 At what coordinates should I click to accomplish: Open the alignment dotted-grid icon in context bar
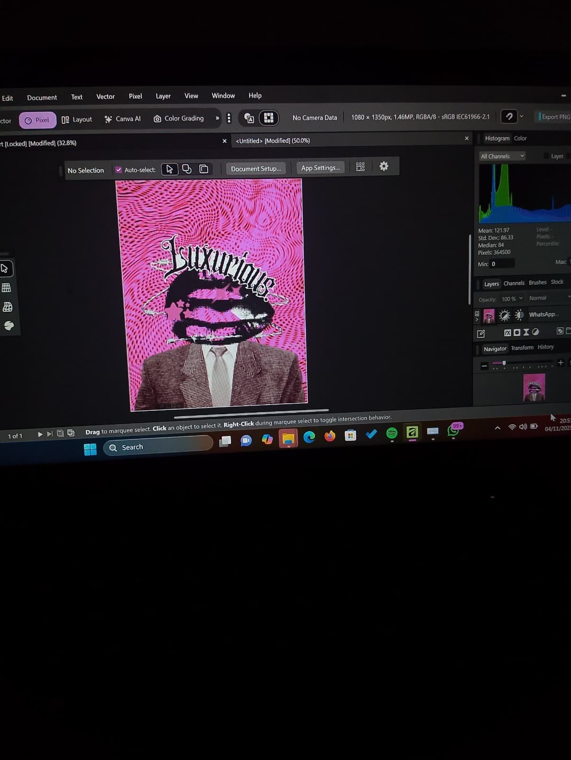point(360,167)
